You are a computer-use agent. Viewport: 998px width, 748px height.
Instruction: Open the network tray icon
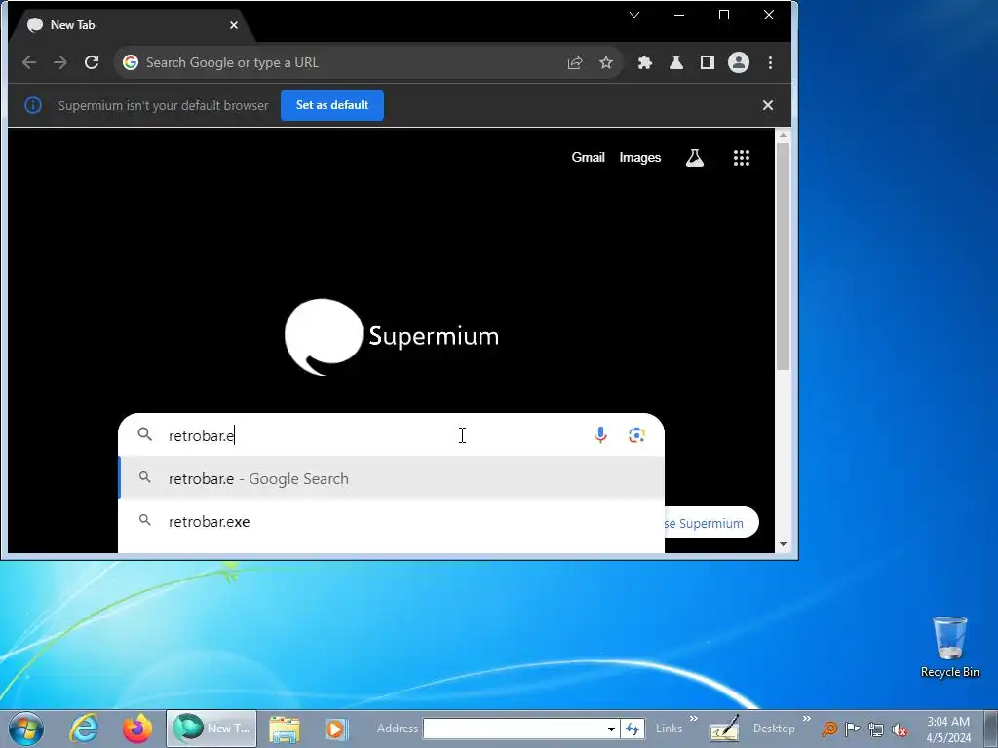point(876,729)
